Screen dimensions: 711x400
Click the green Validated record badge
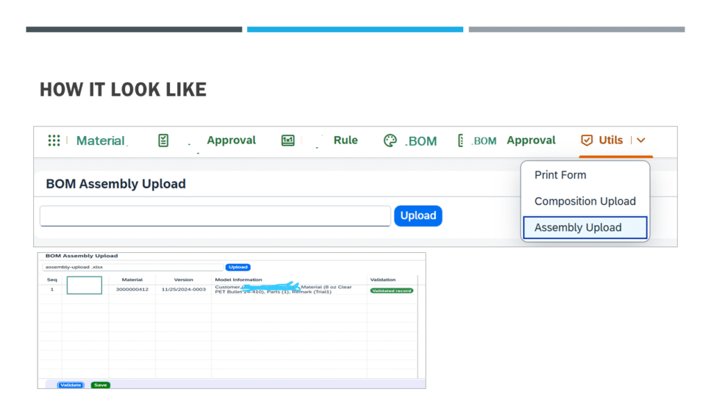[392, 291]
